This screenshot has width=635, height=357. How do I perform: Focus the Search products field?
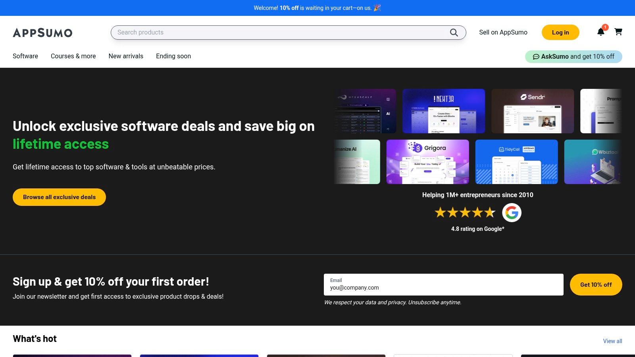point(289,33)
